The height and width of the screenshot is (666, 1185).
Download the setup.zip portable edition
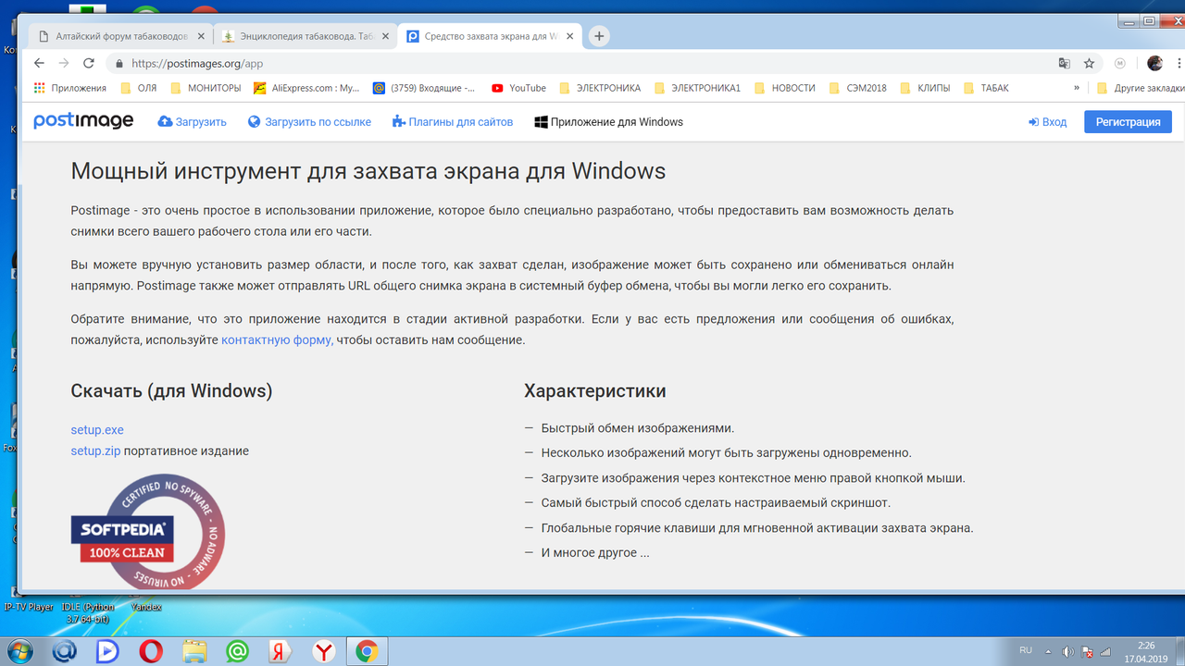96,451
